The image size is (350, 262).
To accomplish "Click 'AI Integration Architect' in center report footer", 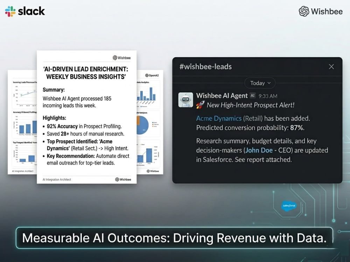I will (57, 179).
